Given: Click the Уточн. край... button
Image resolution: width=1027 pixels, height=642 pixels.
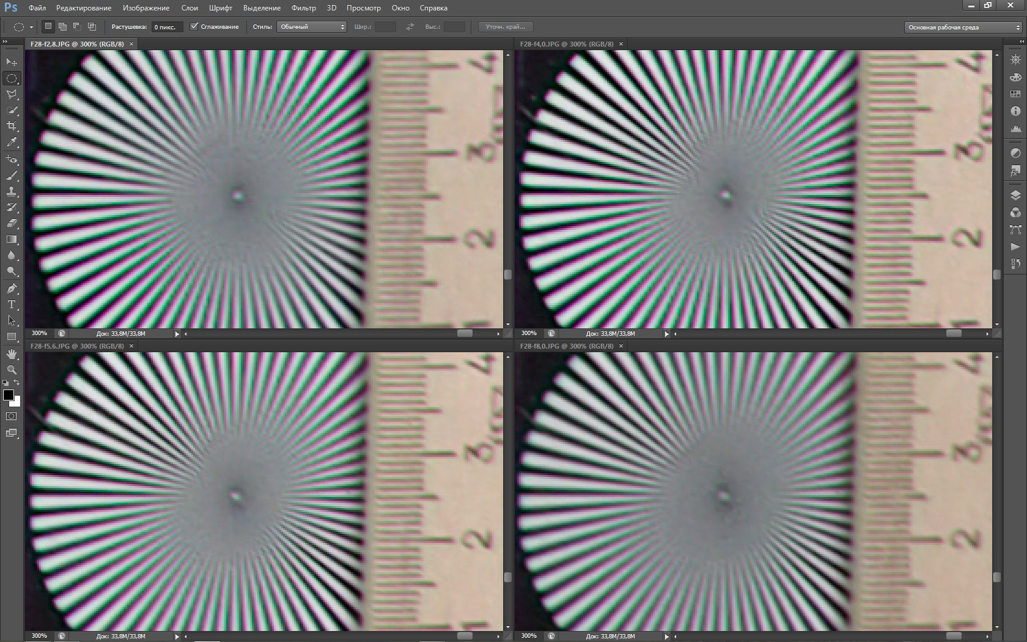Looking at the screenshot, I should point(506,27).
